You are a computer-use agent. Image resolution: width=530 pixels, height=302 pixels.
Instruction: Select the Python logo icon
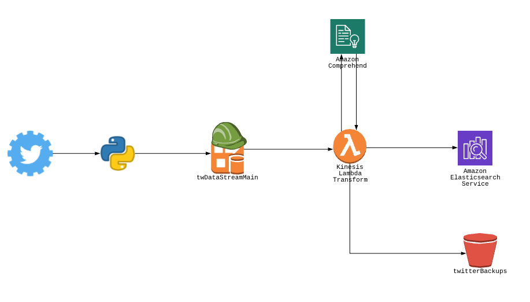pos(118,153)
